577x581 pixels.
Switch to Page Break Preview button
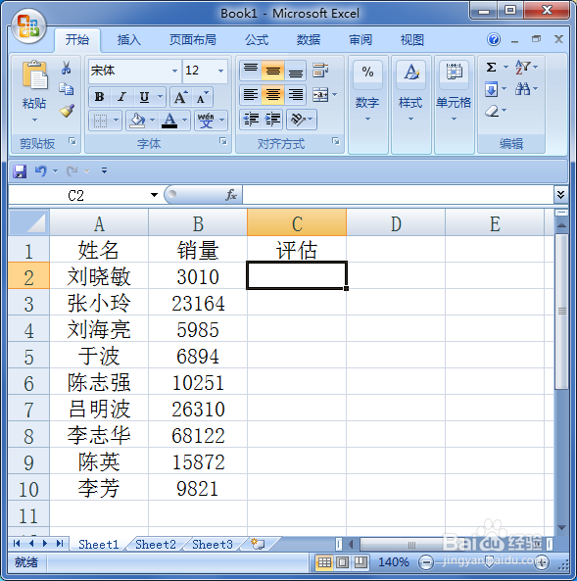coord(361,562)
